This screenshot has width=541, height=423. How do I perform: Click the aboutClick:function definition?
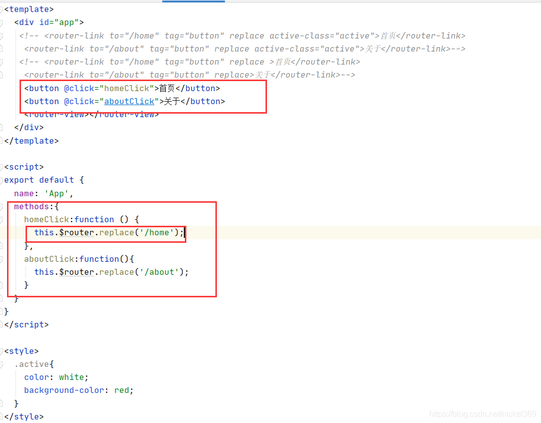(x=79, y=259)
